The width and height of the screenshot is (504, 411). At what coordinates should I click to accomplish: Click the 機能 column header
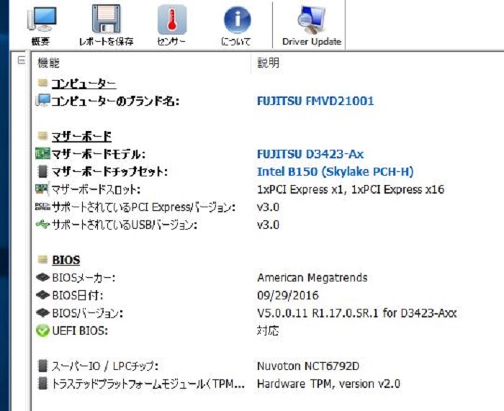48,63
